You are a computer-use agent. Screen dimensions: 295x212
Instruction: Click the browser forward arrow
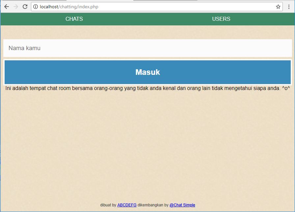[x=15, y=7]
